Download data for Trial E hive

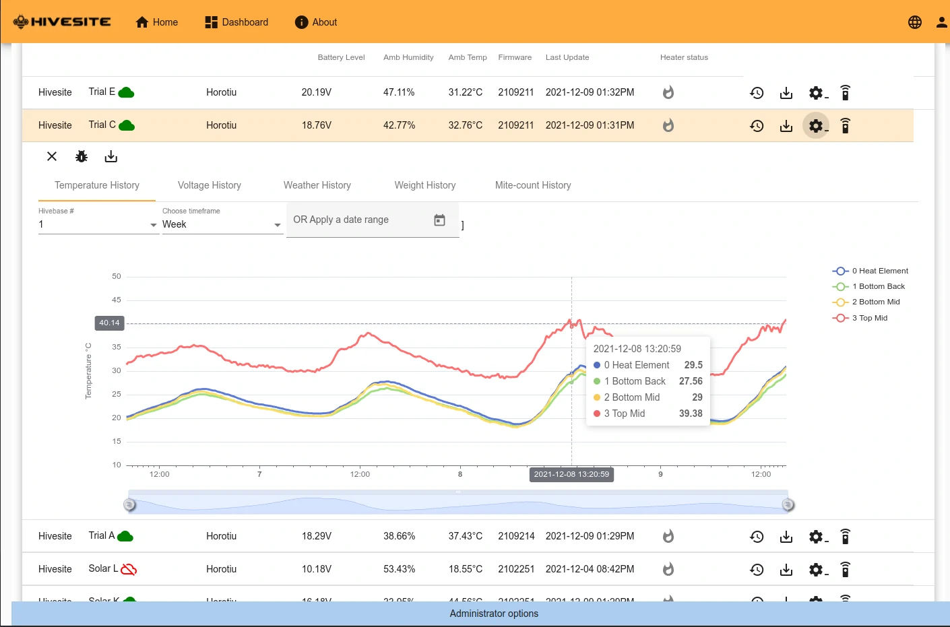coord(786,93)
